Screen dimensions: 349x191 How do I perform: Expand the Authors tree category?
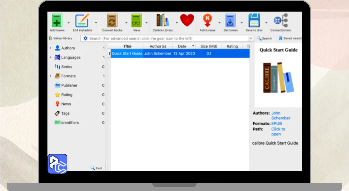coord(50,48)
